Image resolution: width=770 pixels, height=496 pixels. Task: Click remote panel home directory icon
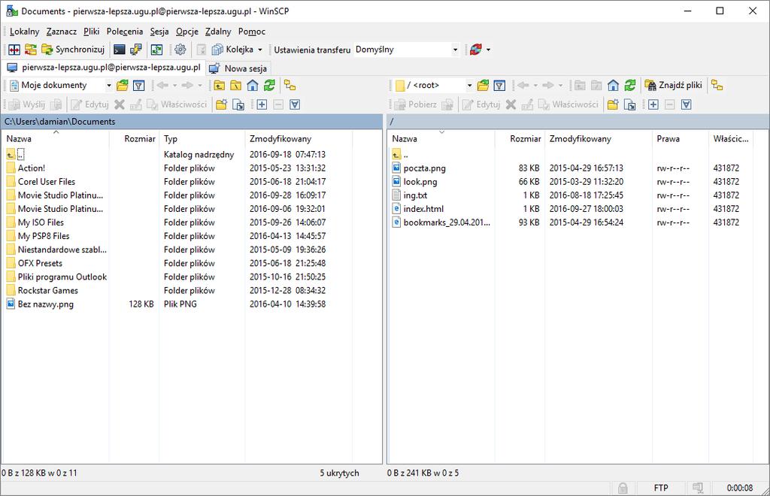point(613,86)
